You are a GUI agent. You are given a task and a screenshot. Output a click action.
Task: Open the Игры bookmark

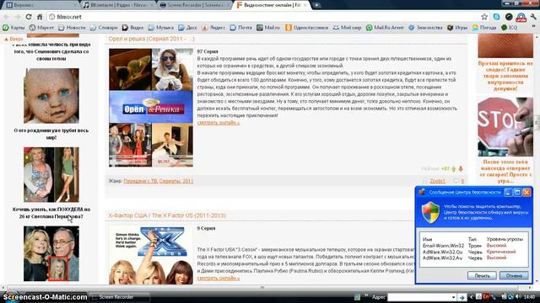457,28
